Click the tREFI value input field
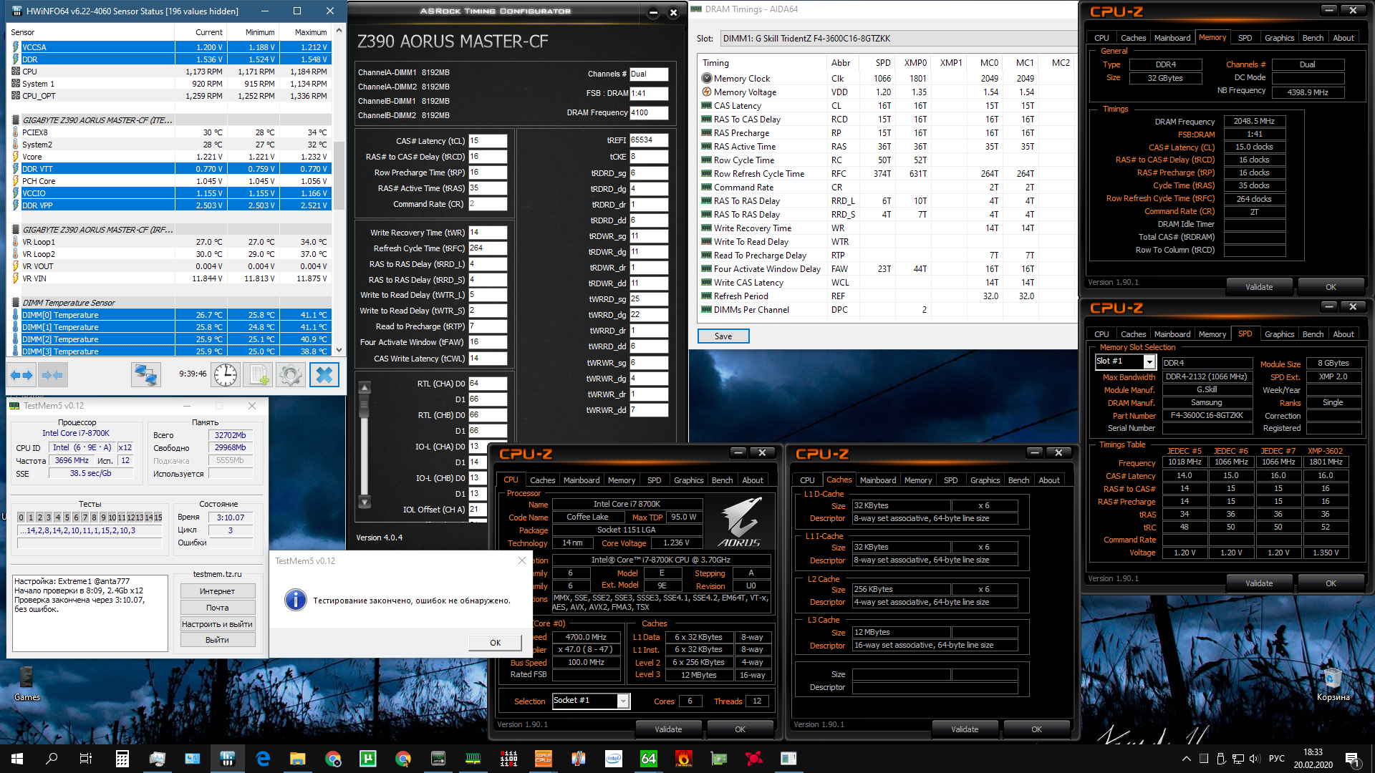Viewport: 1375px width, 773px height. [648, 140]
